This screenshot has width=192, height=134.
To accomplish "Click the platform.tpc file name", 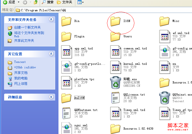I will click(84, 79).
